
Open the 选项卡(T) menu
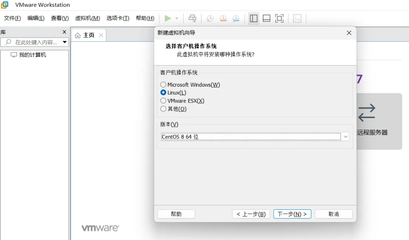pos(118,18)
